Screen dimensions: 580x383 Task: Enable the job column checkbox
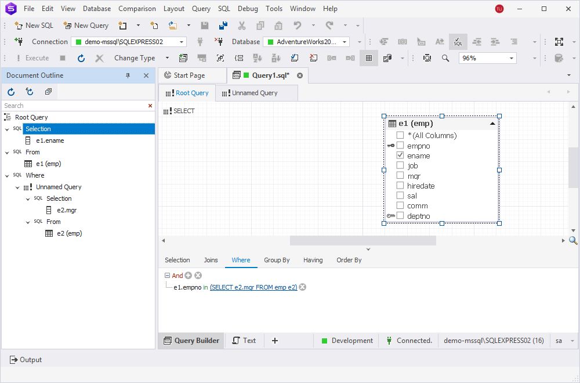click(x=400, y=165)
